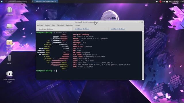Open the Terminal menu
Screen dimensions: 184x103
coord(60,25)
